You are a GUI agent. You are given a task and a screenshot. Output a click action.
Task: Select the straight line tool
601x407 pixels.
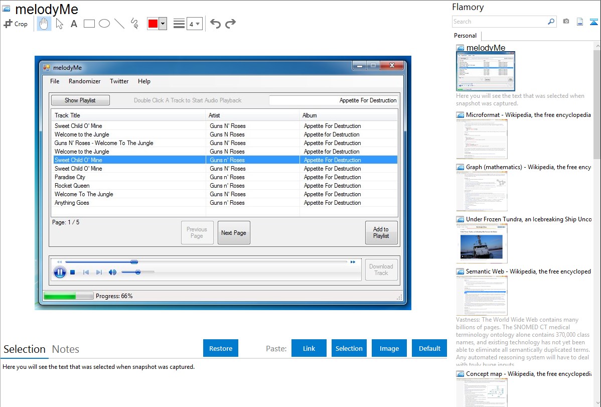[119, 24]
